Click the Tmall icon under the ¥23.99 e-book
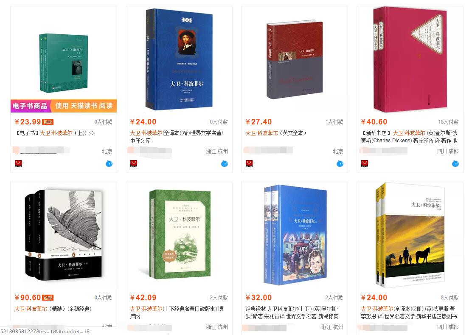The image size is (472, 335). point(18,163)
